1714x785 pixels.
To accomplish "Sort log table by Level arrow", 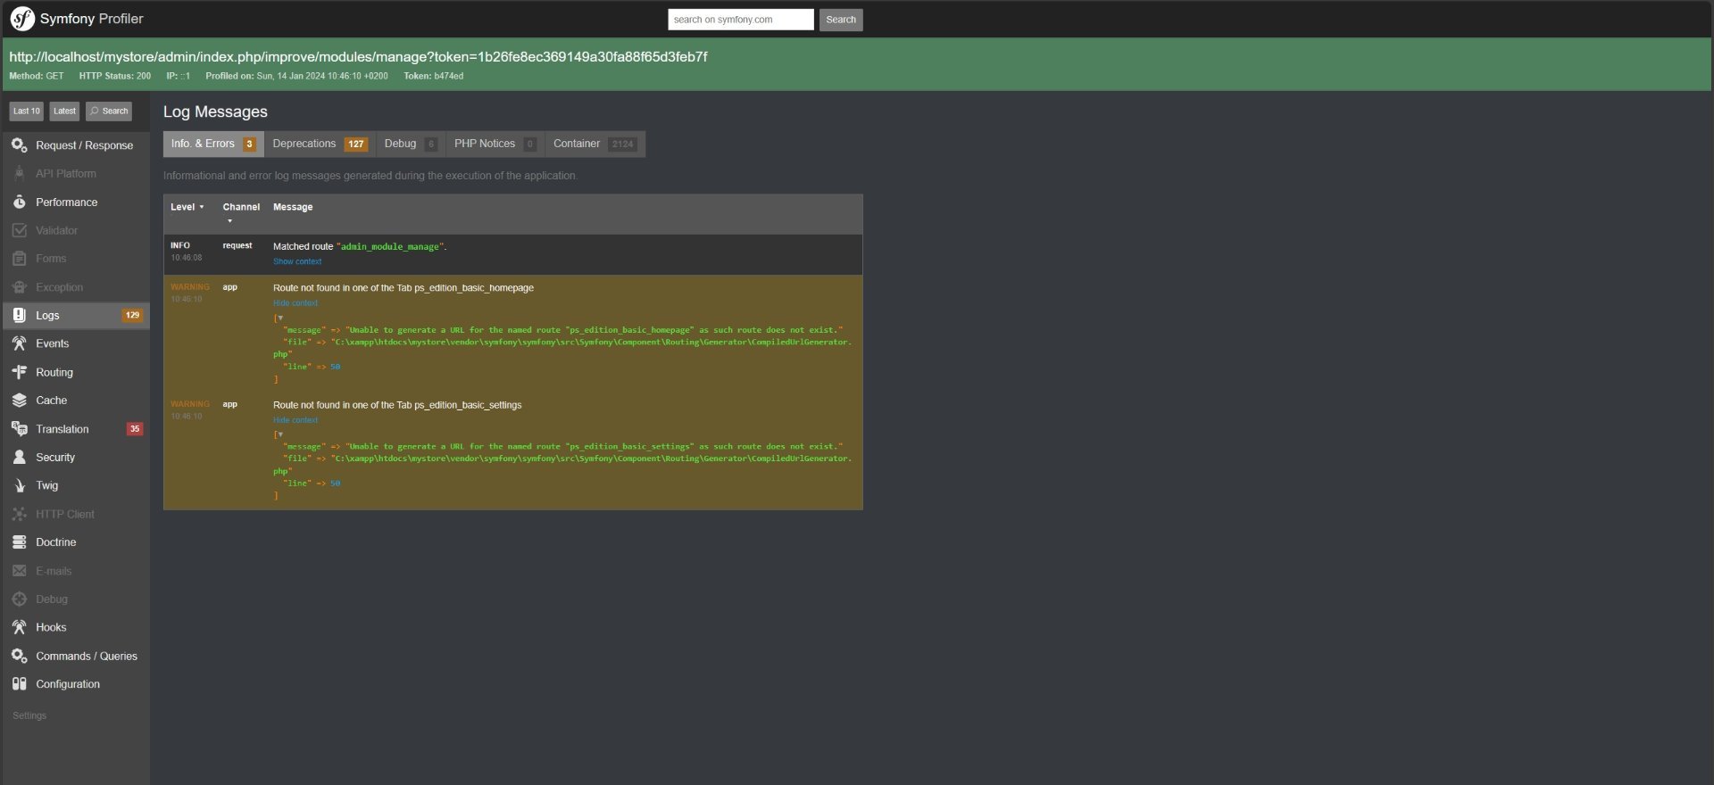I will coord(202,207).
